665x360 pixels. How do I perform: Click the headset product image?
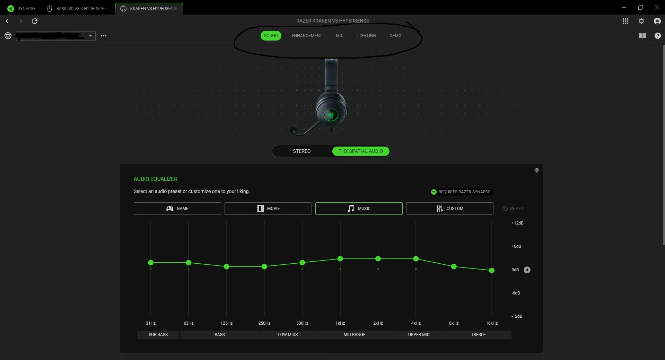[319, 97]
